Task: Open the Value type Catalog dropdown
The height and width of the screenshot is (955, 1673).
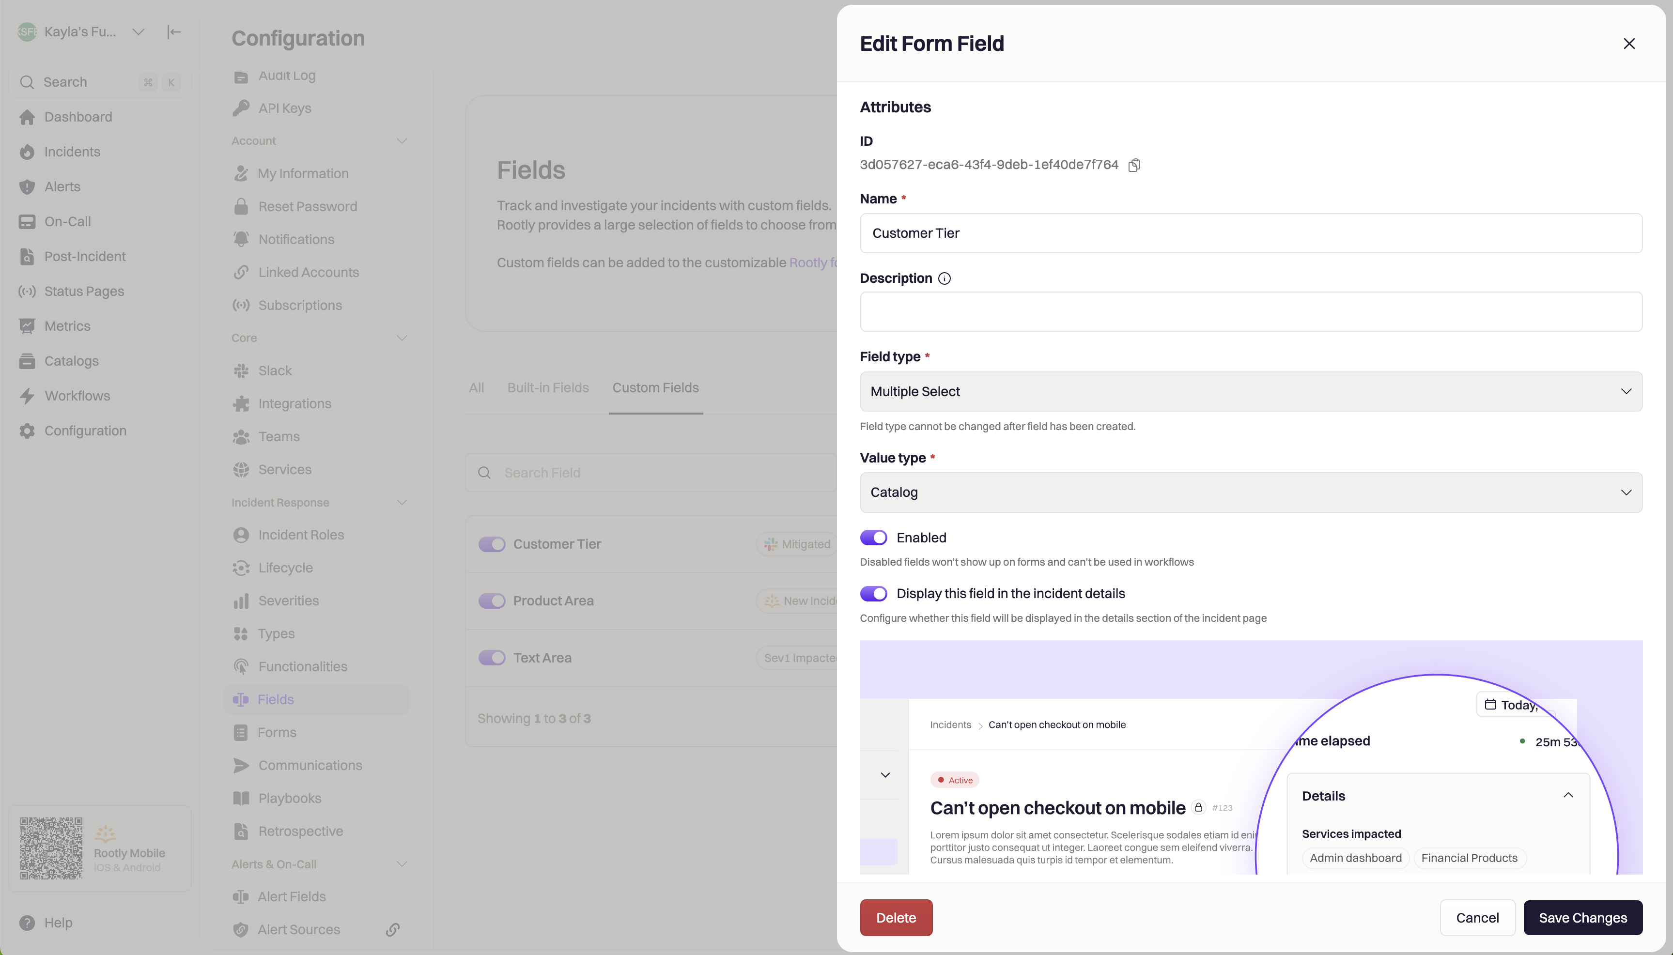Action: (1251, 493)
